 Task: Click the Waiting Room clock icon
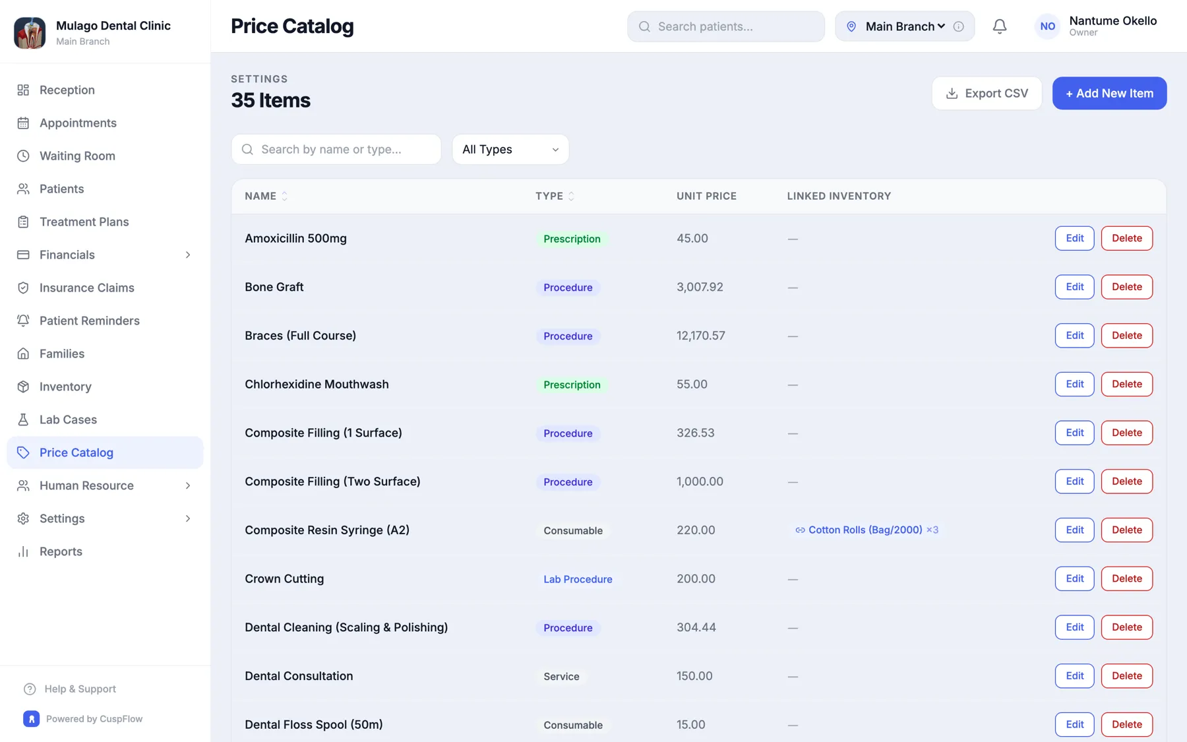point(23,156)
